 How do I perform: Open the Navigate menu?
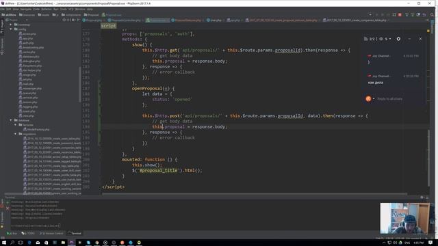[26, 9]
